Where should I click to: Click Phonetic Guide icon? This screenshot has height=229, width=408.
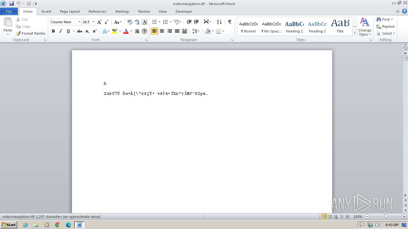(137, 22)
